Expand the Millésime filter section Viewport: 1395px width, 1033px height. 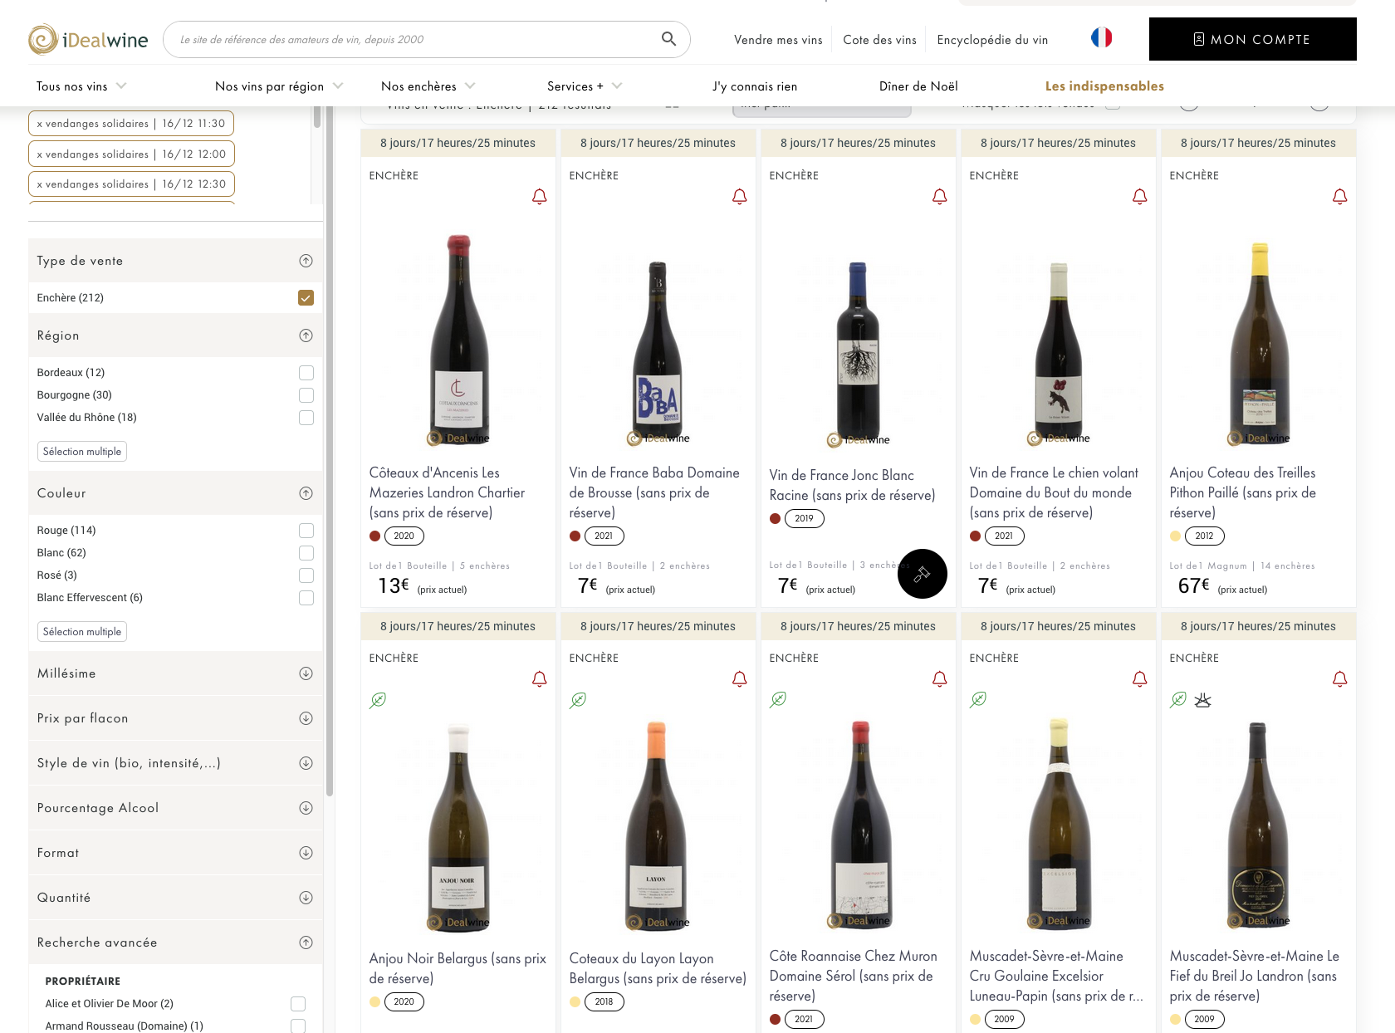click(x=306, y=673)
